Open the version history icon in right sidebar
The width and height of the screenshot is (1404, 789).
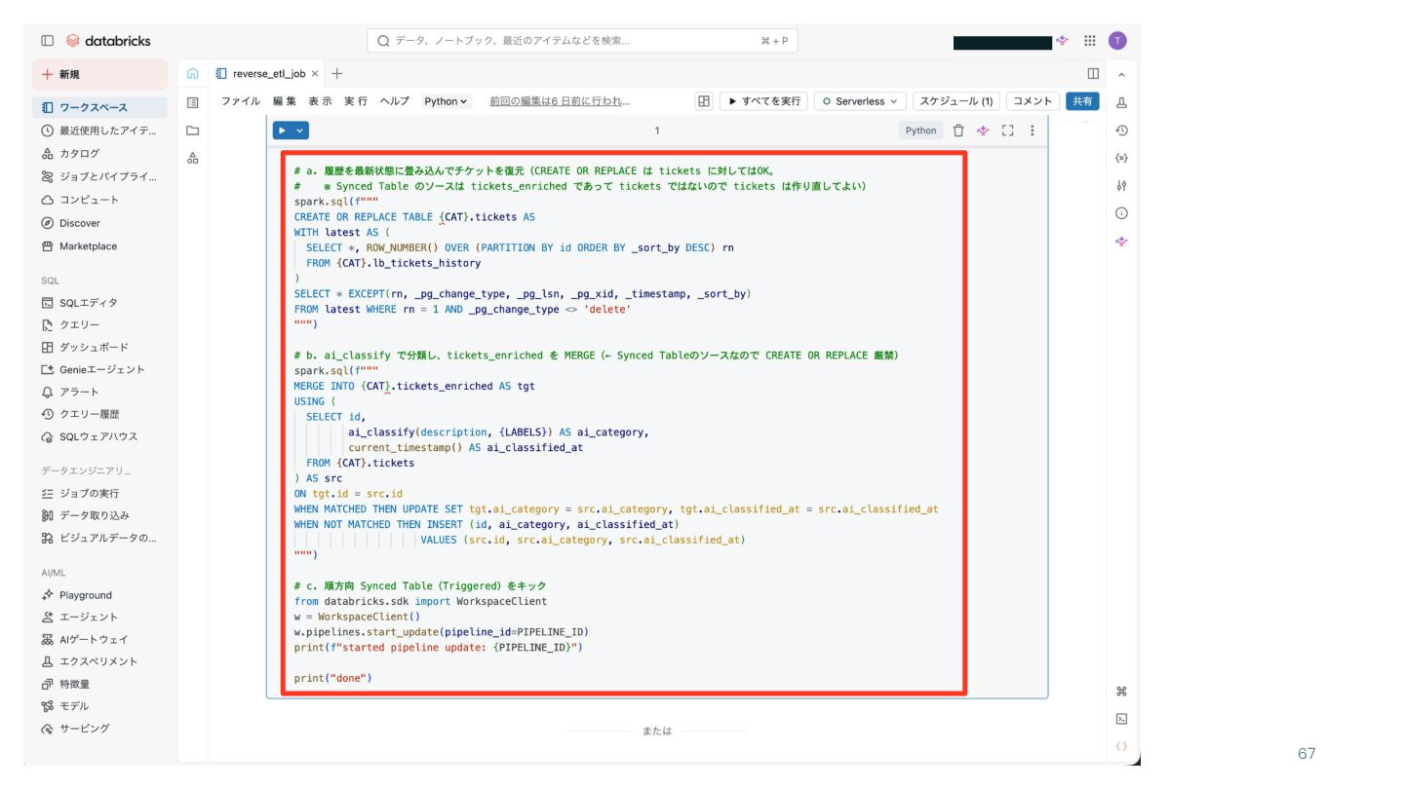click(x=1121, y=130)
